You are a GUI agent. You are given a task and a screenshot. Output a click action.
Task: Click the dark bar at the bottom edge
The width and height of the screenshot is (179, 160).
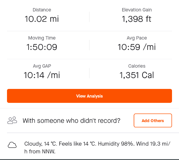[89, 159]
